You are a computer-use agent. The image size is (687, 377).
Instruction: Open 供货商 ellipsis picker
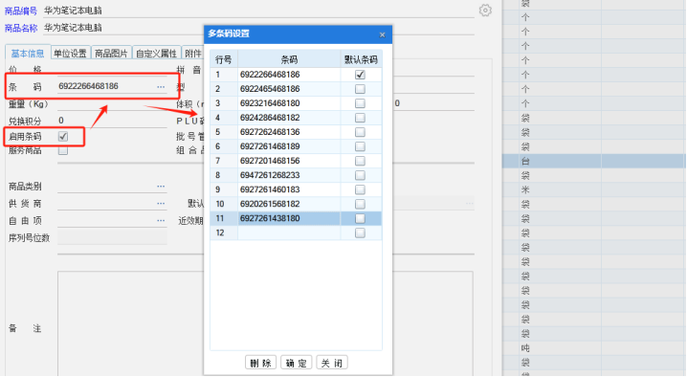pyautogui.click(x=161, y=204)
